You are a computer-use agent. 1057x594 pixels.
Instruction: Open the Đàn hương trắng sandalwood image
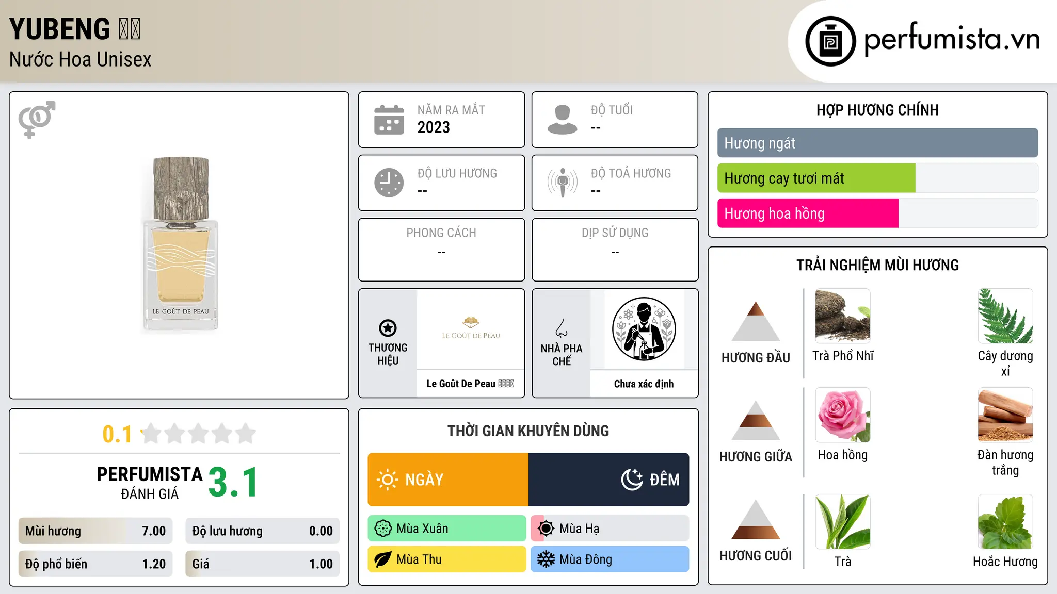1005,415
